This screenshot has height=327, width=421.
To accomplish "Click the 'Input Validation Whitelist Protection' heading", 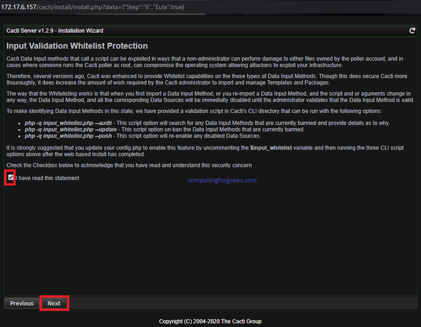I will click(x=77, y=46).
